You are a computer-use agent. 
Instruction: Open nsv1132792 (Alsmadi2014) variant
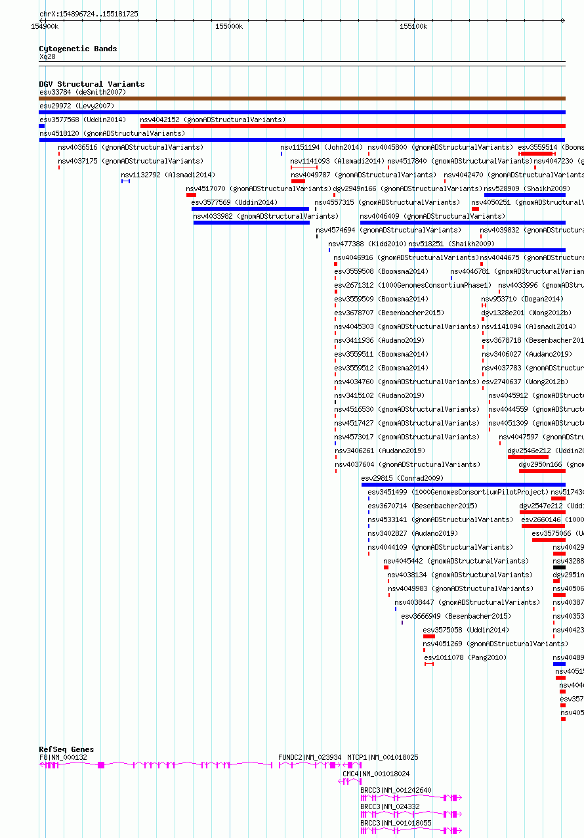[168, 175]
